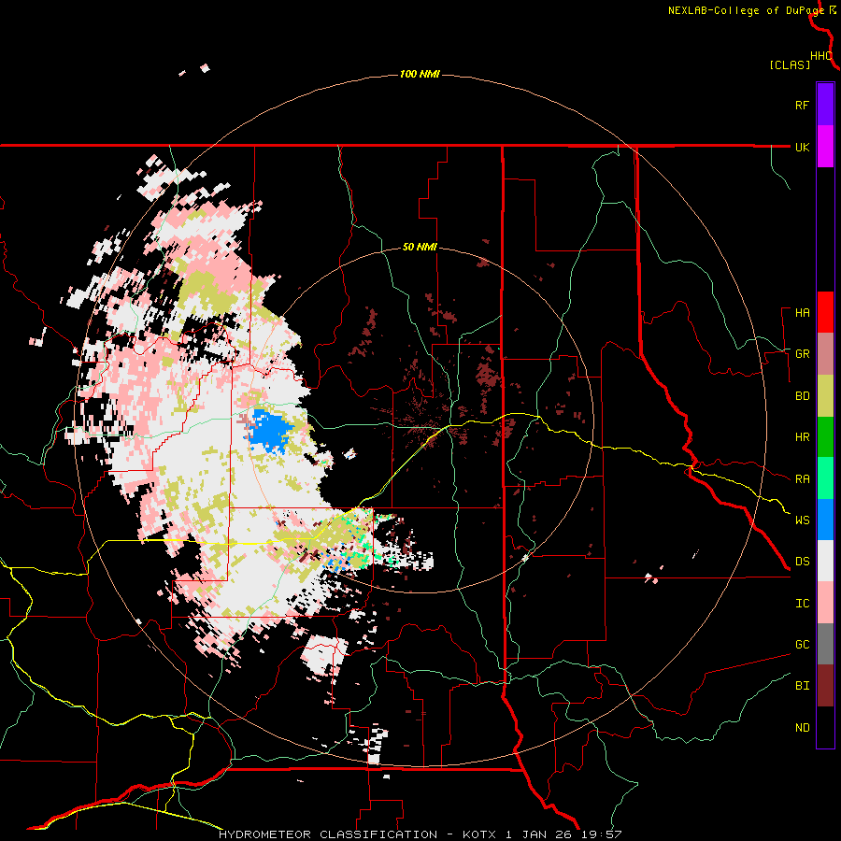
Task: Click the KOTX station identifier
Action: 478,834
